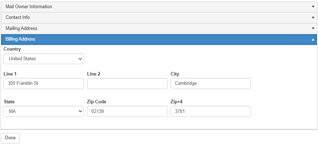318x145 pixels.
Task: Open the State dropdown showing MA
Action: 44,112
